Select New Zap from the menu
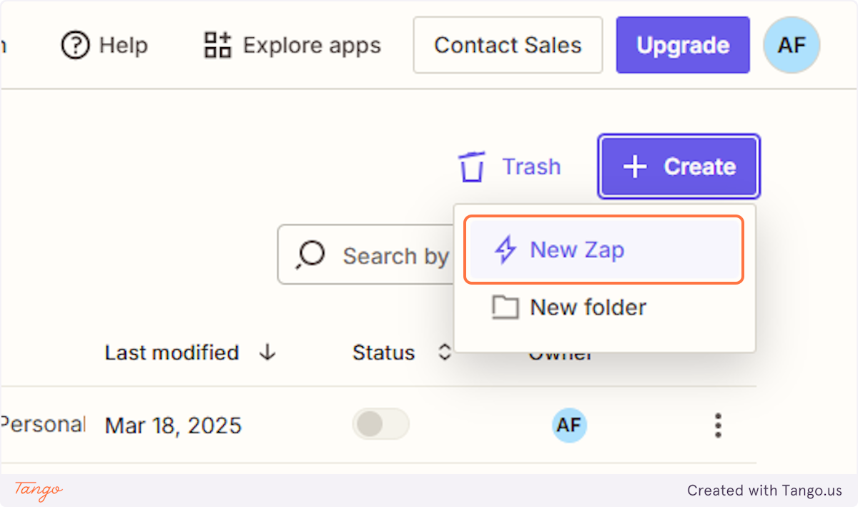The width and height of the screenshot is (858, 507). pos(576,249)
